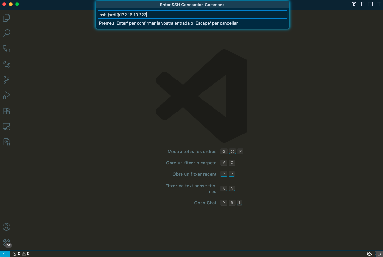Click the 'Obre un fitxer recent' label
The height and width of the screenshot is (257, 383).
194,174
